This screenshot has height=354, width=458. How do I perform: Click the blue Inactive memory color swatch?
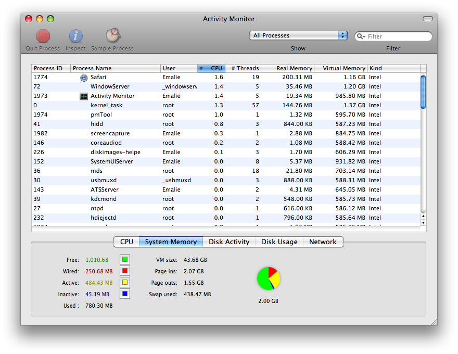point(125,294)
